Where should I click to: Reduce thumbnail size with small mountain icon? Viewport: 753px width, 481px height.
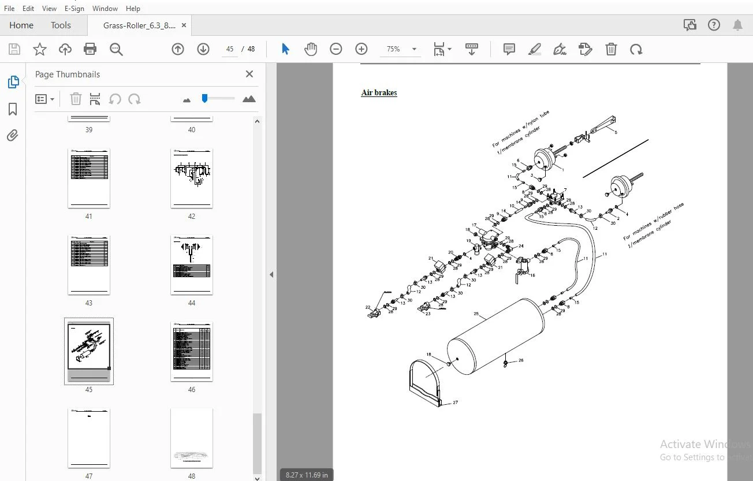tap(187, 100)
